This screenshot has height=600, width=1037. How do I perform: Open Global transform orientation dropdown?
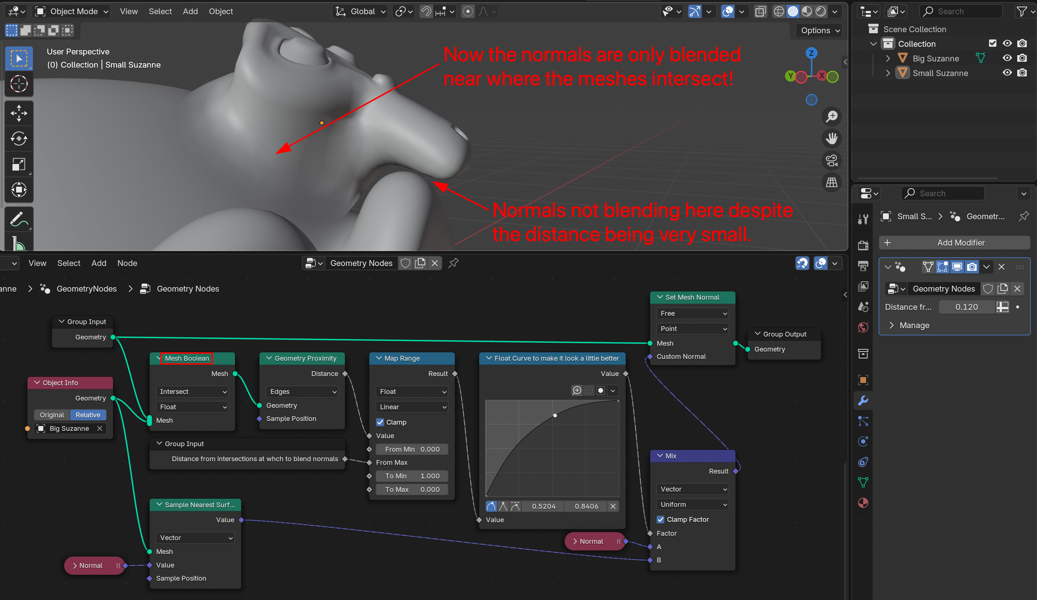tap(360, 11)
